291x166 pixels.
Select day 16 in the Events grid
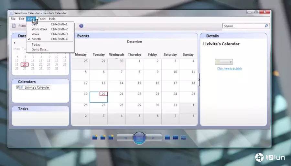coord(153,86)
